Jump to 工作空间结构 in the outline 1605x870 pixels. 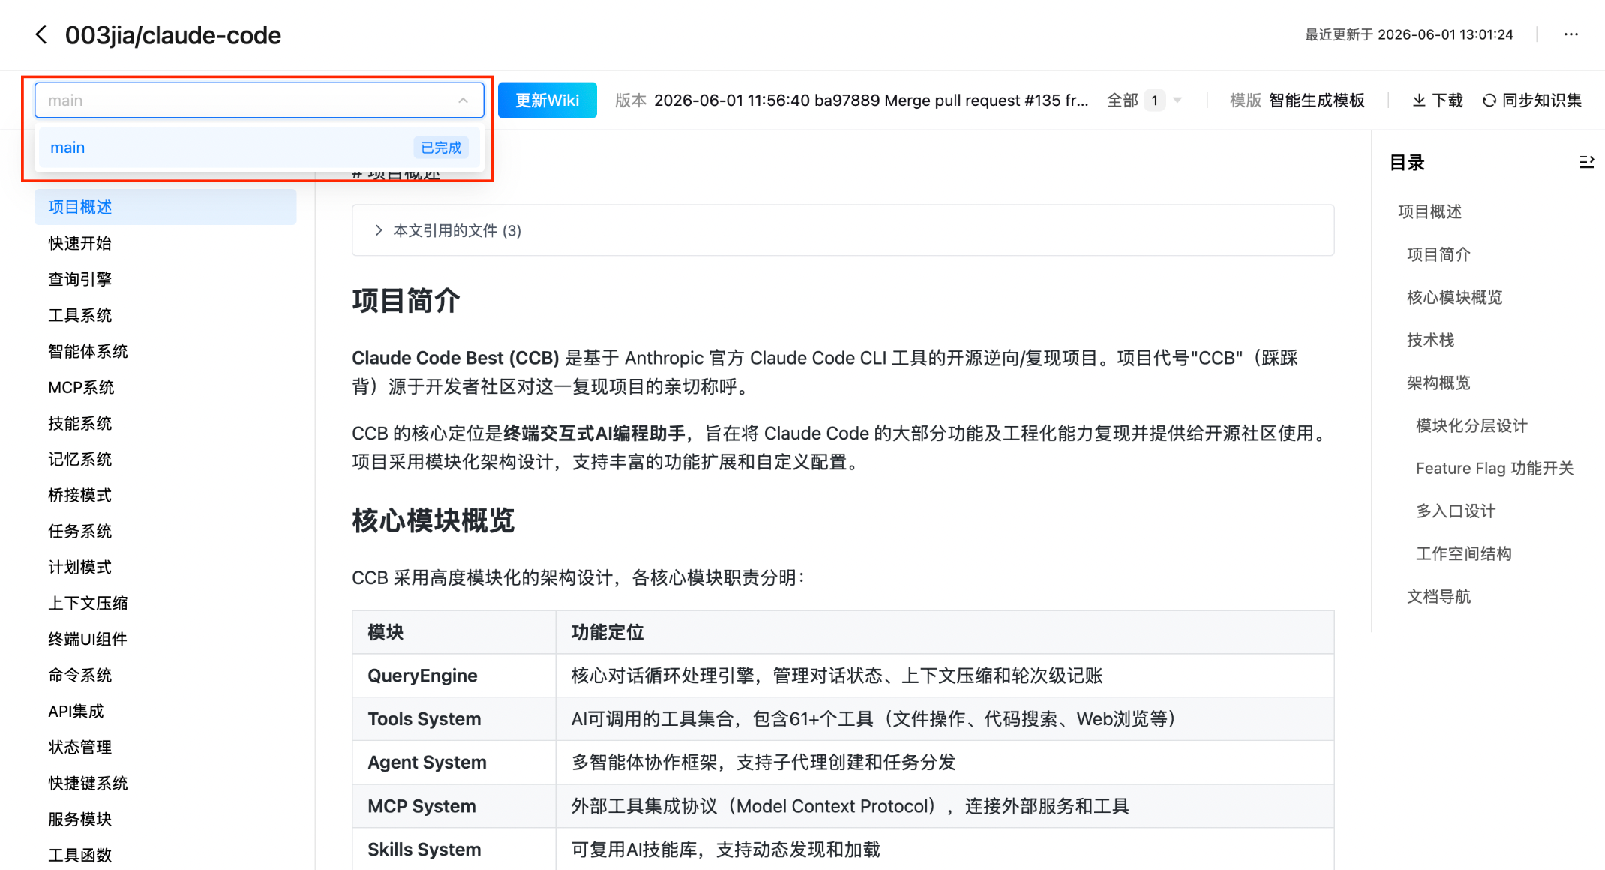tap(1463, 553)
